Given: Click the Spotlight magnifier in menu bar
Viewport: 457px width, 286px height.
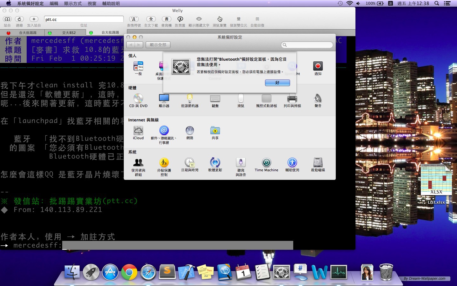Looking at the screenshot, I should pos(437,3).
